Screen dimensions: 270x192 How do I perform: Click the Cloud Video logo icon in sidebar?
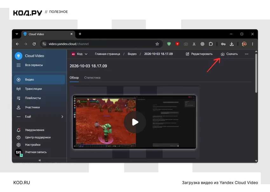pos(18,56)
